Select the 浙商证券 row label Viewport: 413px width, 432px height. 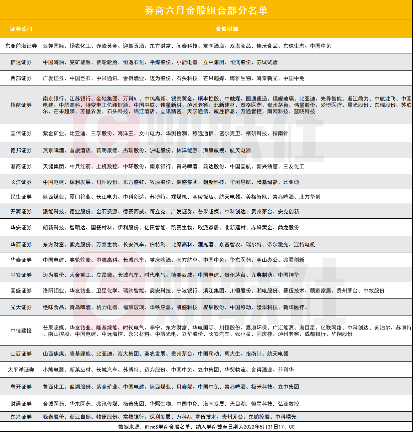(21, 167)
